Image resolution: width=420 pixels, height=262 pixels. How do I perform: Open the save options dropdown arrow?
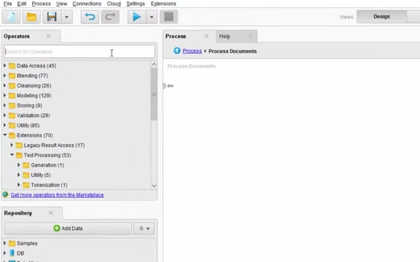point(66,17)
